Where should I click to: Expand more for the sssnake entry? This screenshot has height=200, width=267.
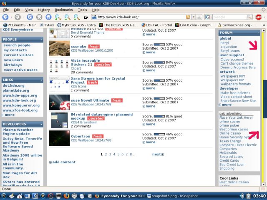click(x=149, y=52)
